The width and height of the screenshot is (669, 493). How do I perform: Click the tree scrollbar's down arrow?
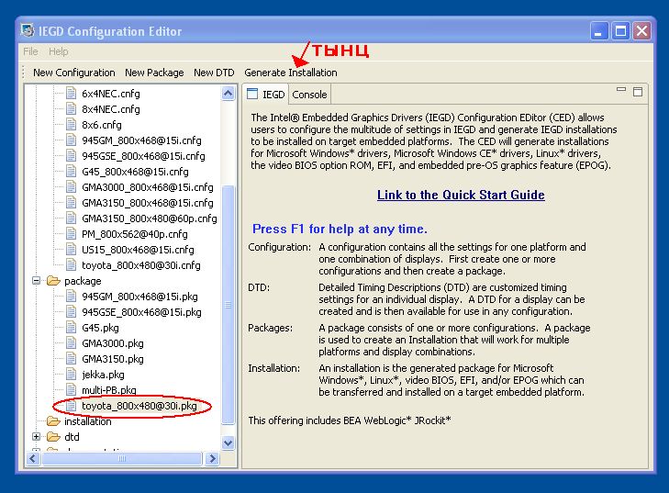point(229,442)
